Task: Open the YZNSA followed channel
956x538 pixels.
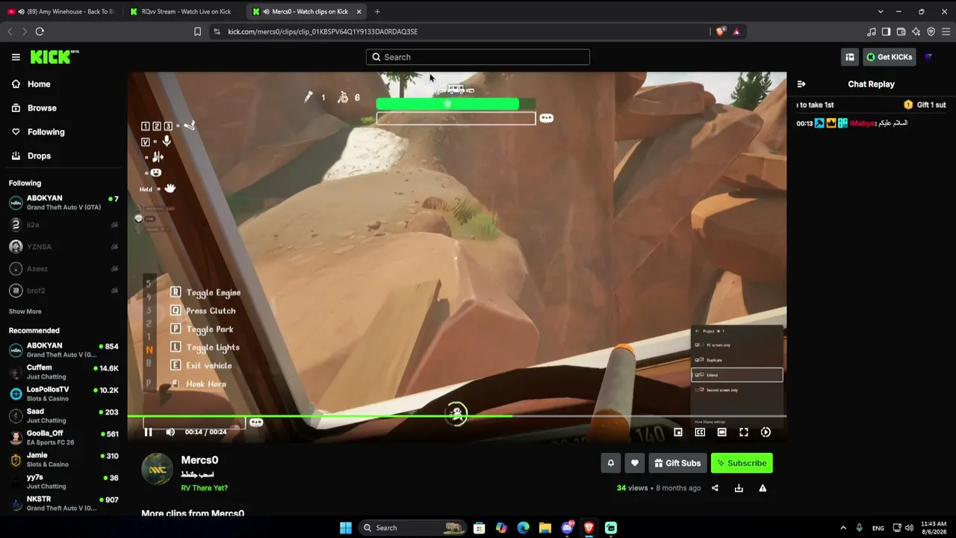Action: click(x=63, y=247)
